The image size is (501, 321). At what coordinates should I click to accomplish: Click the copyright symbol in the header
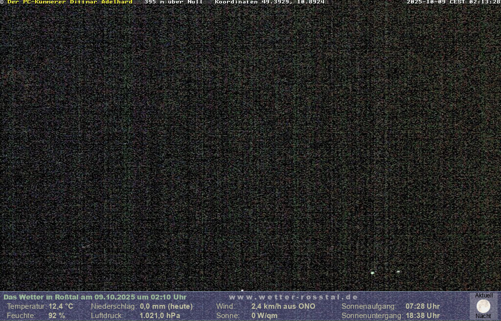point(2,2)
